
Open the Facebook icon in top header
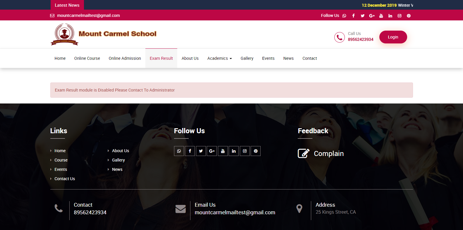point(353,16)
